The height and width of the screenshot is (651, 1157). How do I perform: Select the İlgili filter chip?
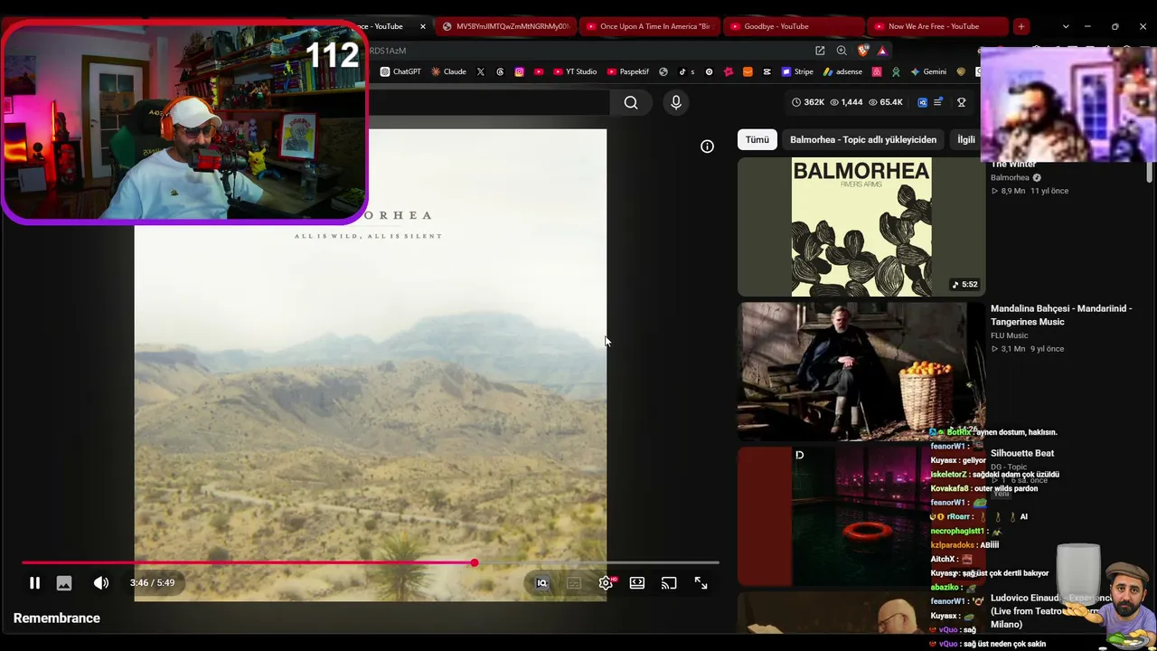[965, 139]
